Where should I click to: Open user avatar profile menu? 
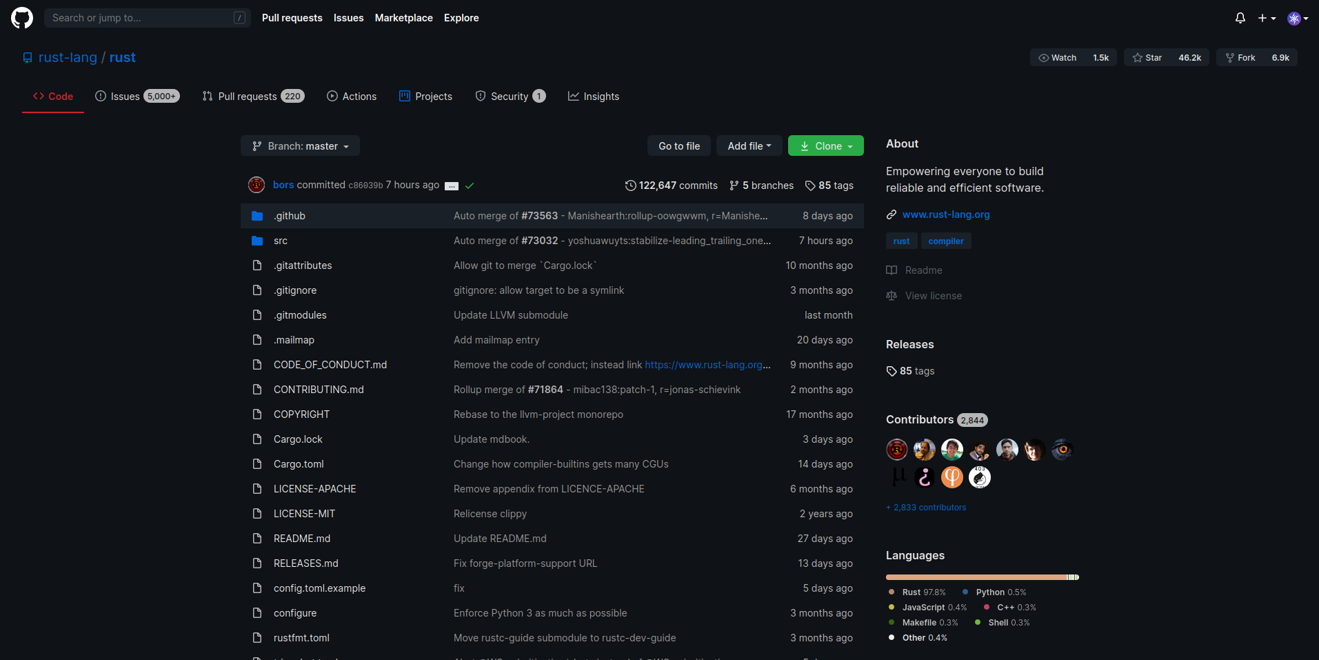click(x=1298, y=18)
